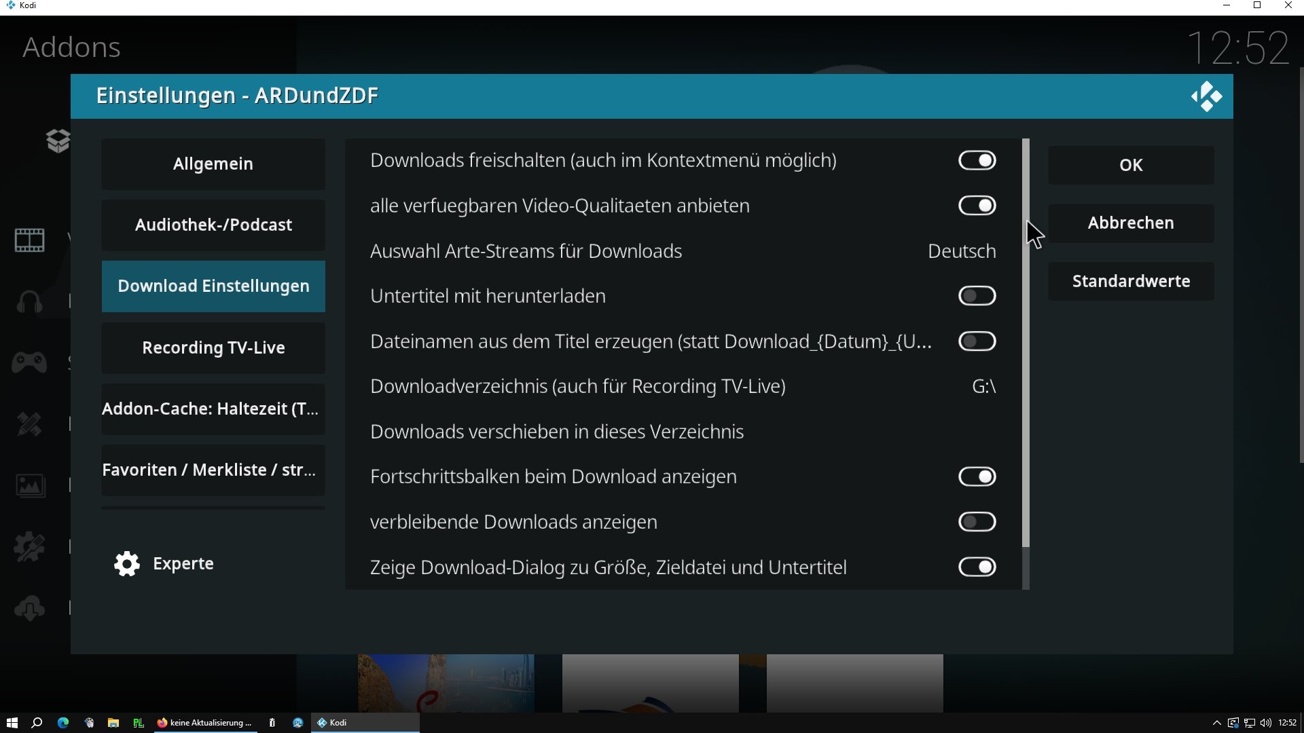Open Microsoft Edge from the taskbar
This screenshot has height=733, width=1304.
[x=63, y=723]
